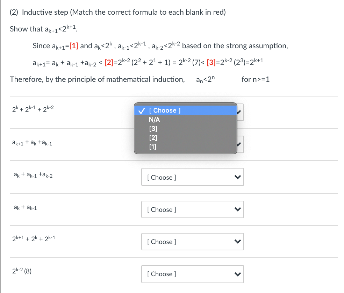344x293 pixels.
Task: Click the chevron on the ak + ak-1 dropdown
Action: 238,209
